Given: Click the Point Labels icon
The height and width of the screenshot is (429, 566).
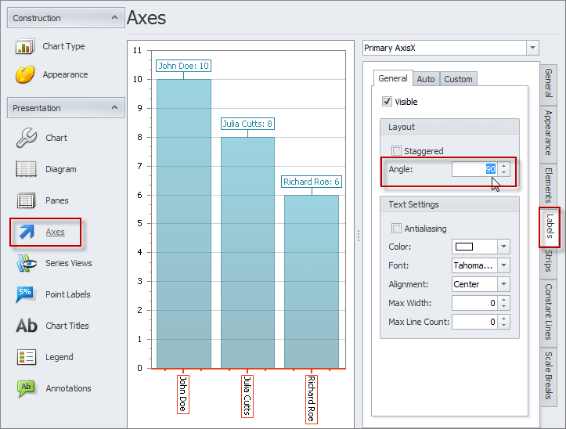Looking at the screenshot, I should (x=26, y=294).
